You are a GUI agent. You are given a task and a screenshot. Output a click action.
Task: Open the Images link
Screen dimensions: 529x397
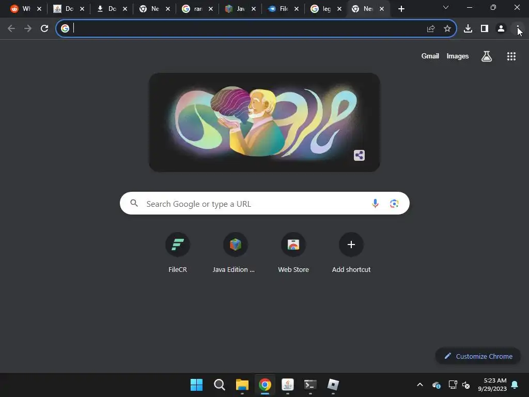[x=458, y=56]
